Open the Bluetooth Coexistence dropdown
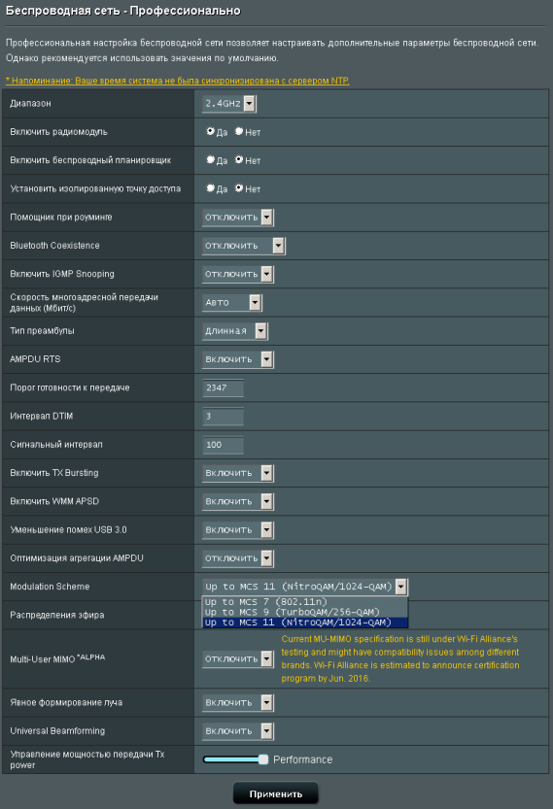 pos(244,246)
